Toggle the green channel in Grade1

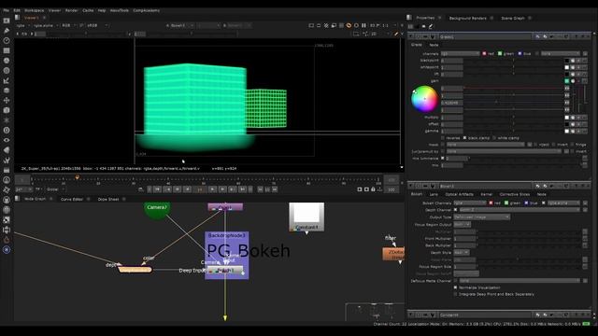[500, 54]
